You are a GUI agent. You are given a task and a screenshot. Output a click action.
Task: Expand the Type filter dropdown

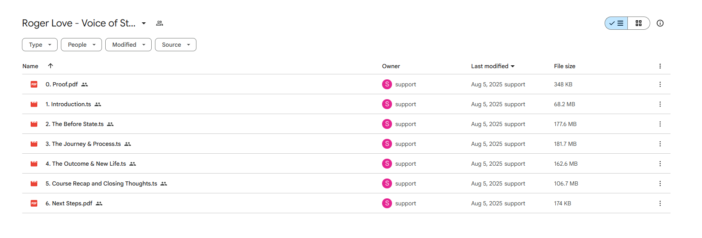pos(40,45)
